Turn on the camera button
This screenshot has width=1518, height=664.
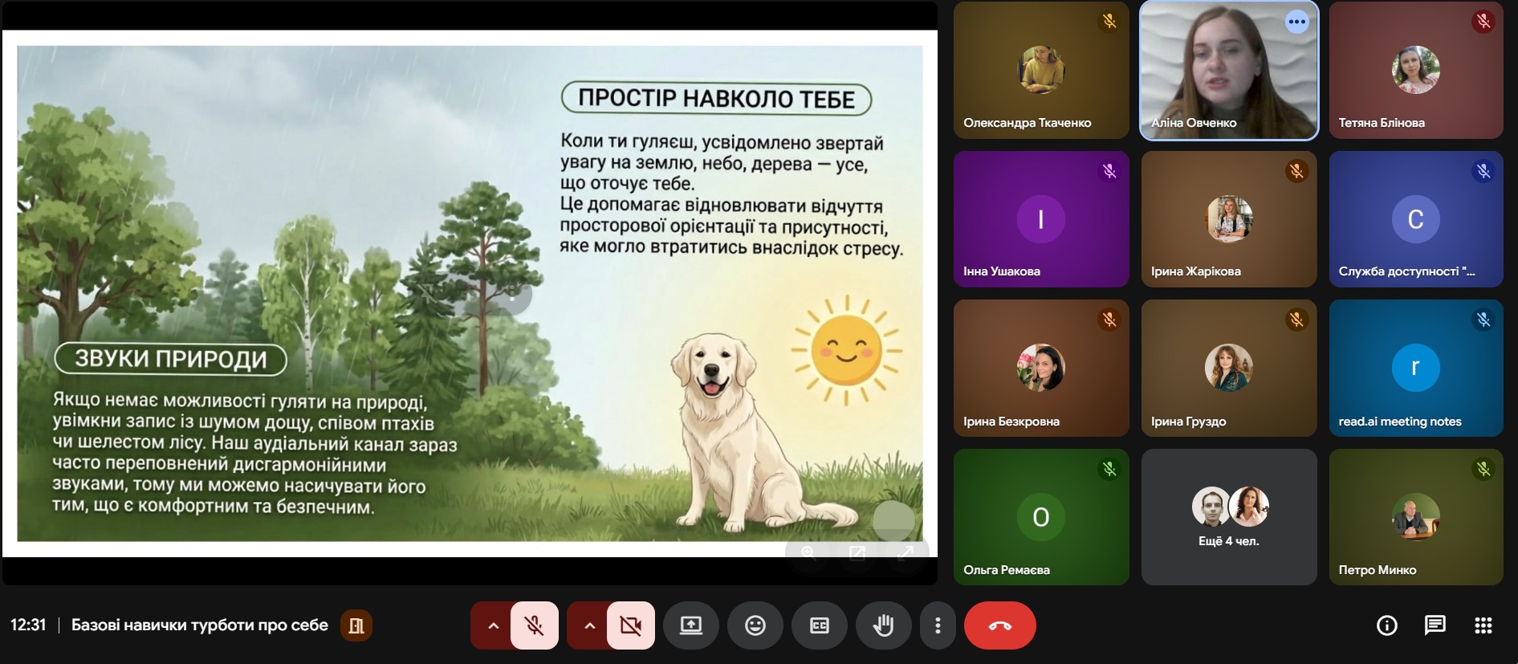(x=631, y=625)
